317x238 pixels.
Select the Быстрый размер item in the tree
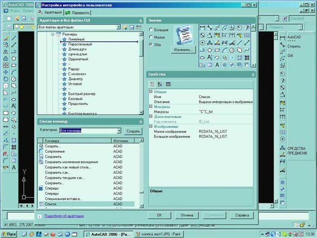click(82, 94)
